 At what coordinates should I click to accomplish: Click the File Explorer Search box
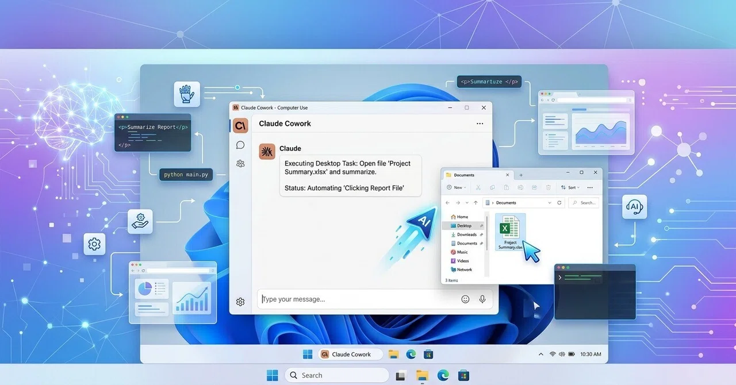tap(584, 203)
